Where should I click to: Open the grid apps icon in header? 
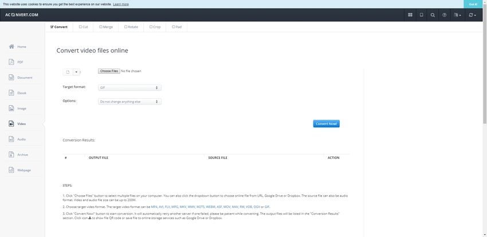410,15
